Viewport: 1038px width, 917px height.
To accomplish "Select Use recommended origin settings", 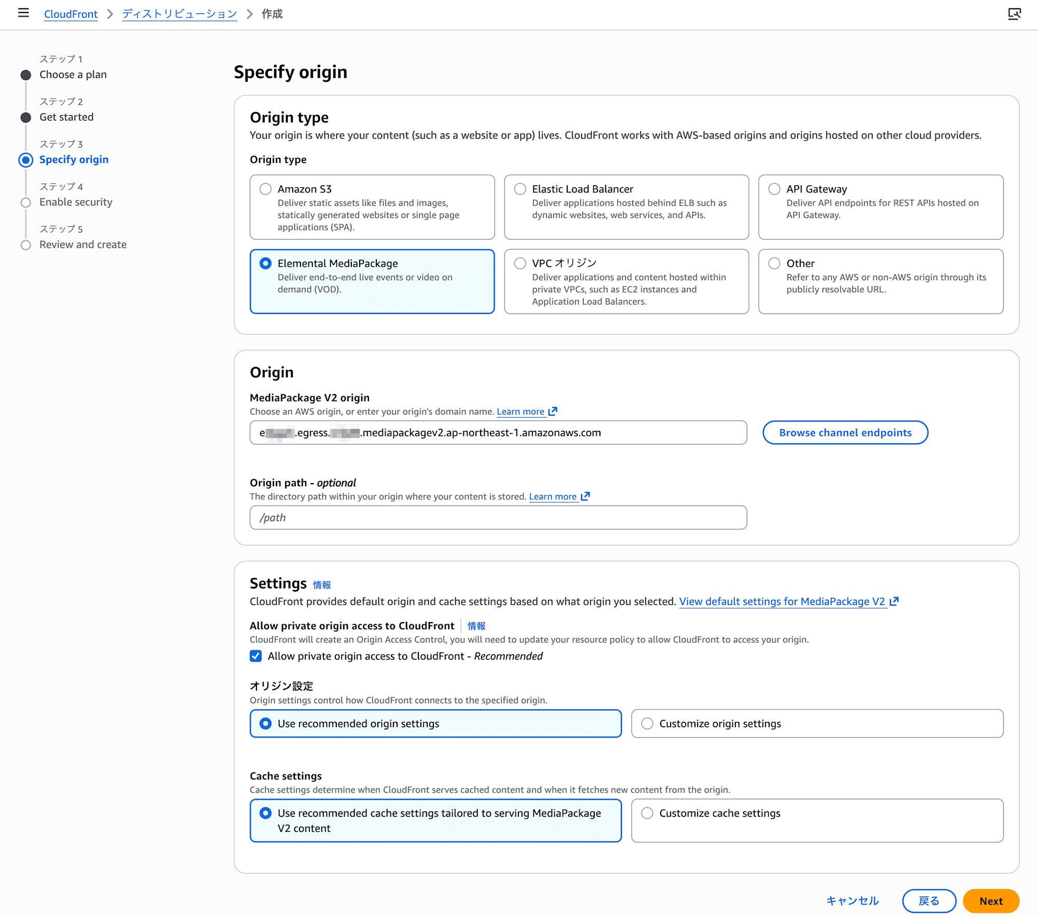I will pyautogui.click(x=436, y=723).
